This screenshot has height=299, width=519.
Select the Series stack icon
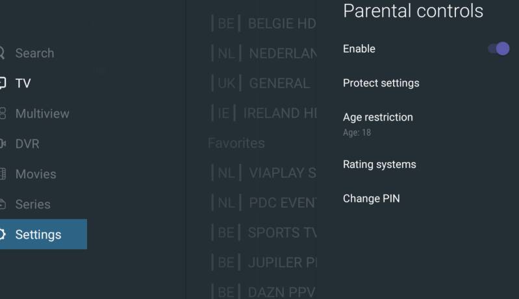pyautogui.click(x=2, y=204)
